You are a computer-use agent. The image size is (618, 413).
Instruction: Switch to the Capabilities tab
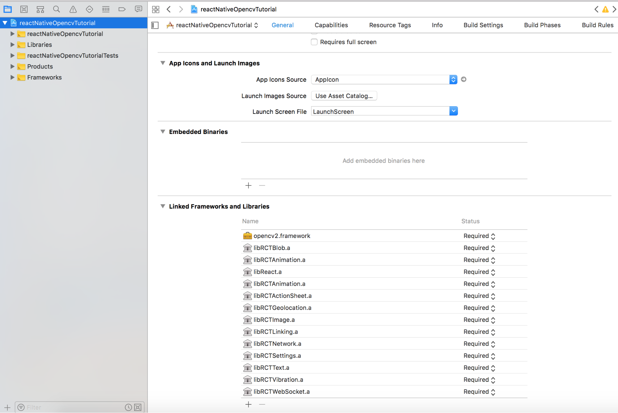pyautogui.click(x=331, y=25)
